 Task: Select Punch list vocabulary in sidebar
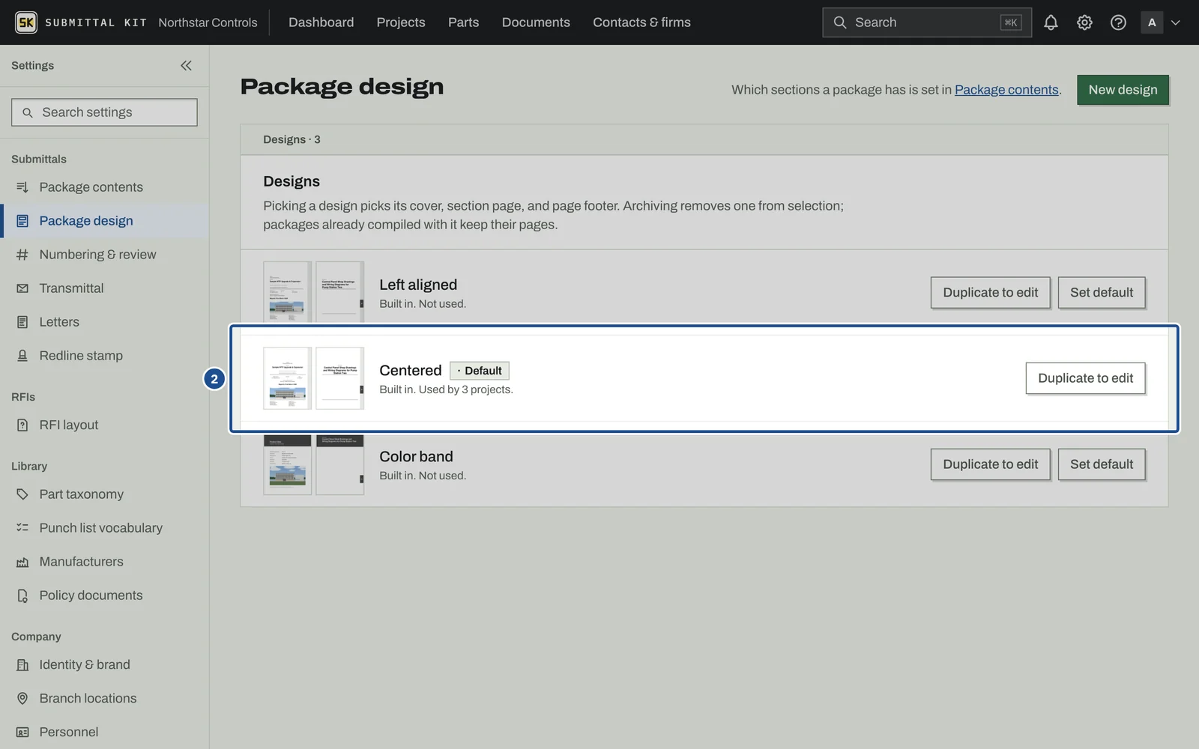point(104,528)
